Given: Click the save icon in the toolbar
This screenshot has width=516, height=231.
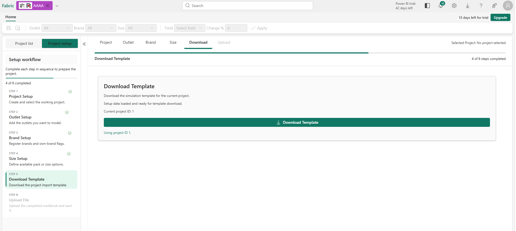Looking at the screenshot, I should pos(9,28).
